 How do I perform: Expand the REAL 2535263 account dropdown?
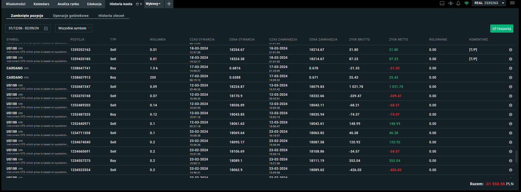[x=503, y=3]
